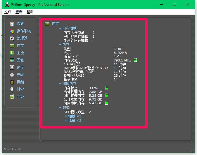Expand 插槽 #1 details

tap(66, 116)
